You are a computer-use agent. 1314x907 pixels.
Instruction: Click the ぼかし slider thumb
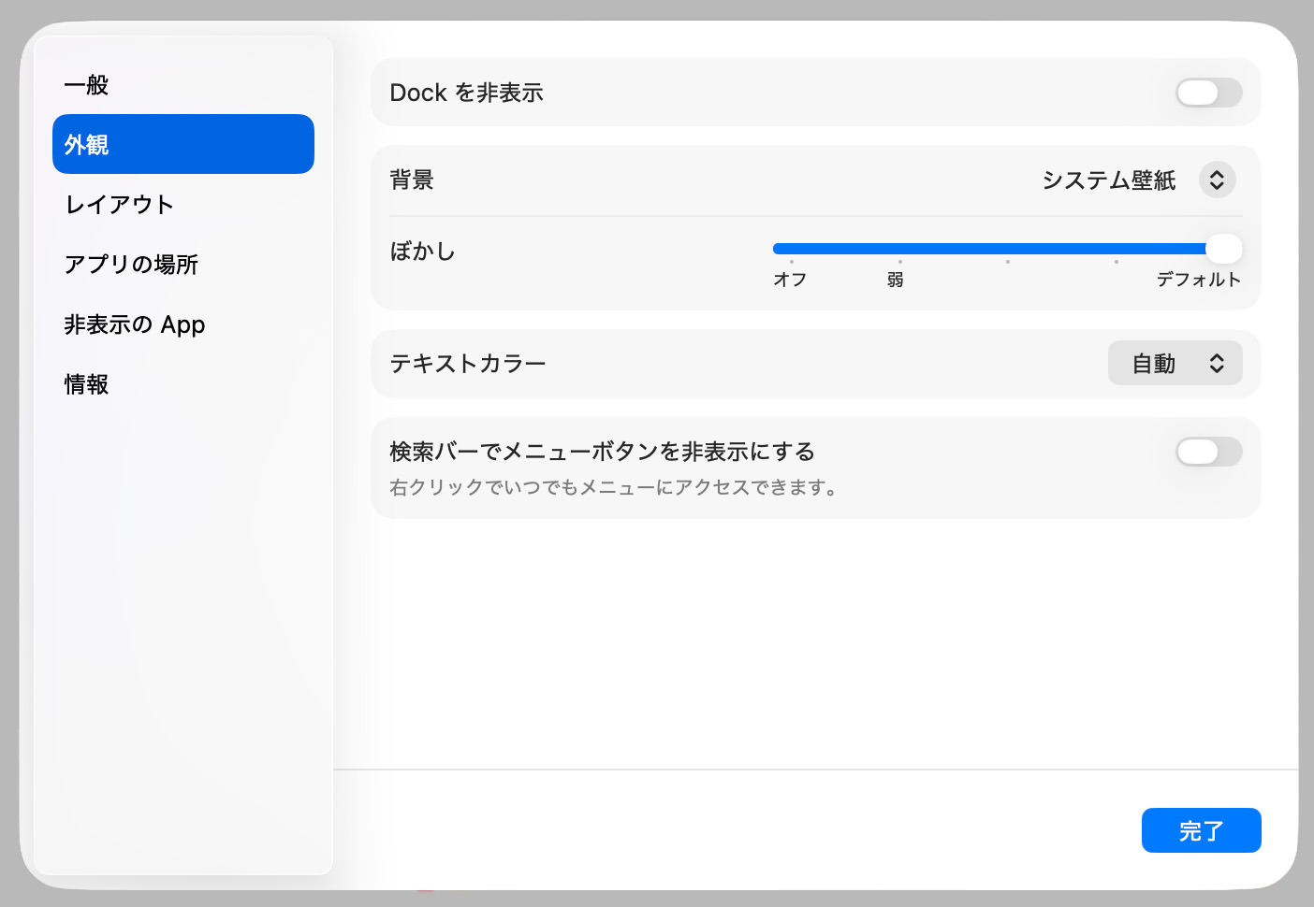point(1224,249)
